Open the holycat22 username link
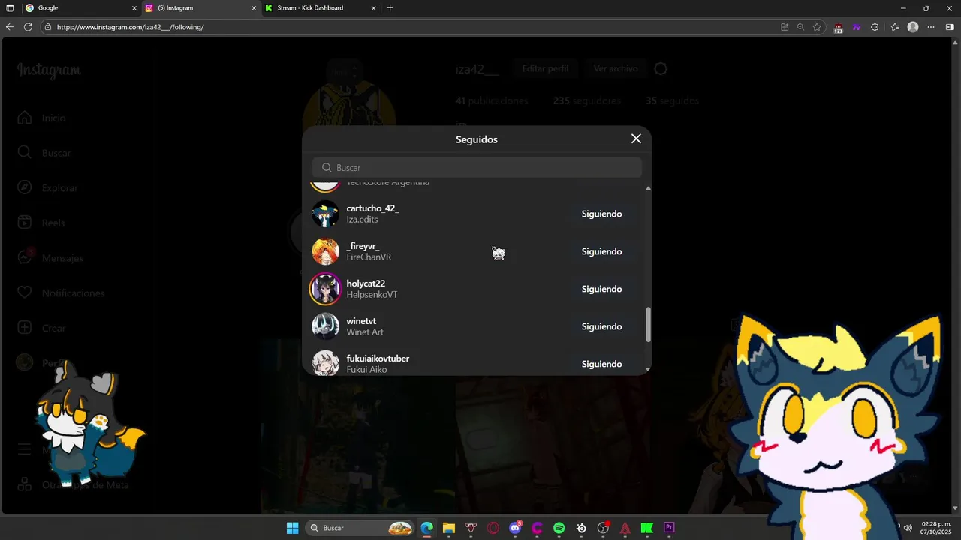Screen dimensions: 961x540 (x=366, y=283)
